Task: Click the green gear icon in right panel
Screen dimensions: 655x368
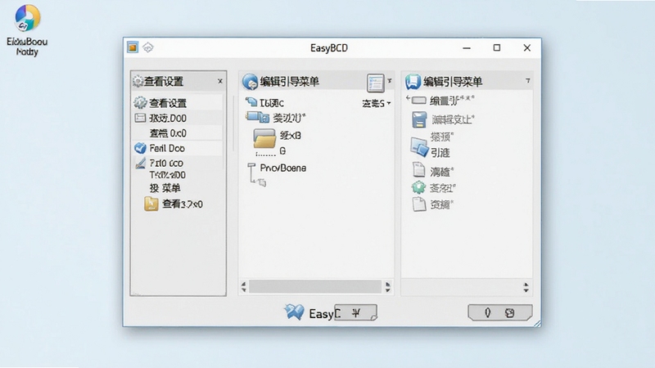Action: pyautogui.click(x=418, y=187)
